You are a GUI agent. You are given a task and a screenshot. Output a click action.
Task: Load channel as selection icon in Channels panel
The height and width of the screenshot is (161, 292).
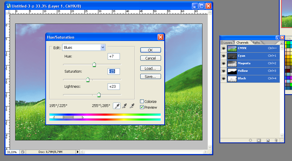251,140
